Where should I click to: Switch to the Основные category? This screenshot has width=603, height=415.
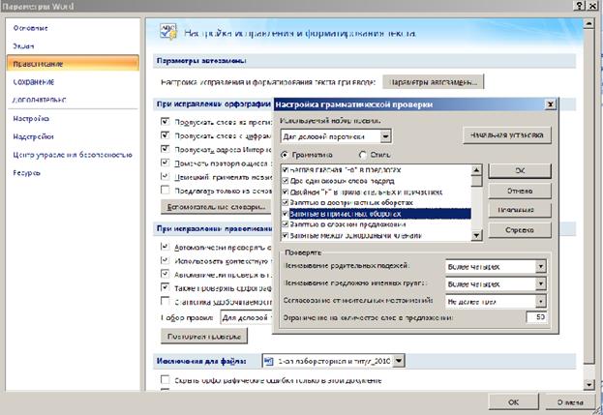(32, 27)
